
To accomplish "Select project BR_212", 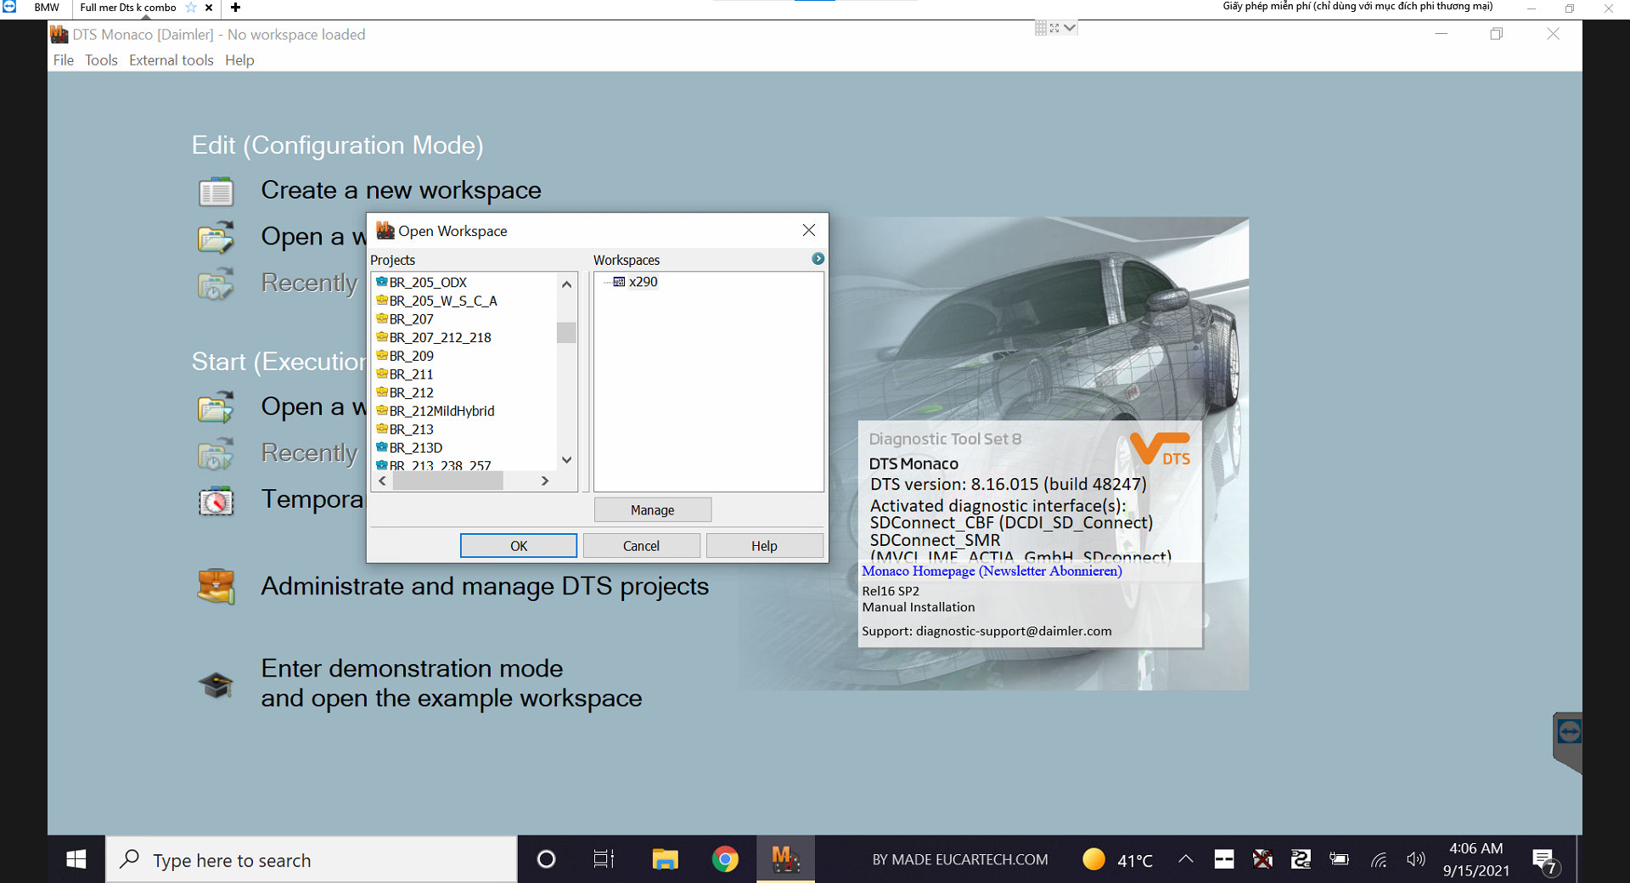I will tap(411, 393).
